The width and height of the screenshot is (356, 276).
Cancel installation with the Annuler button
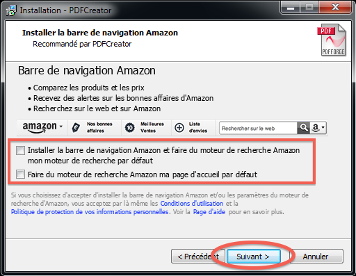coord(316,257)
